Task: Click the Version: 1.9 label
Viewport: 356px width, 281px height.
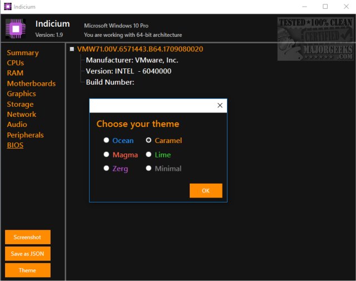Action: (x=49, y=34)
